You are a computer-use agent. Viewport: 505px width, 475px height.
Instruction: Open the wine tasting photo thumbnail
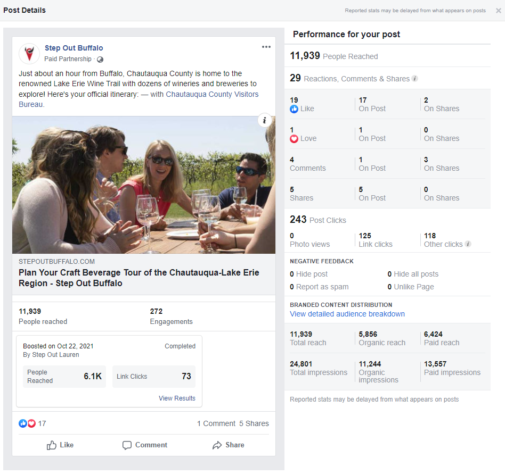coord(144,185)
